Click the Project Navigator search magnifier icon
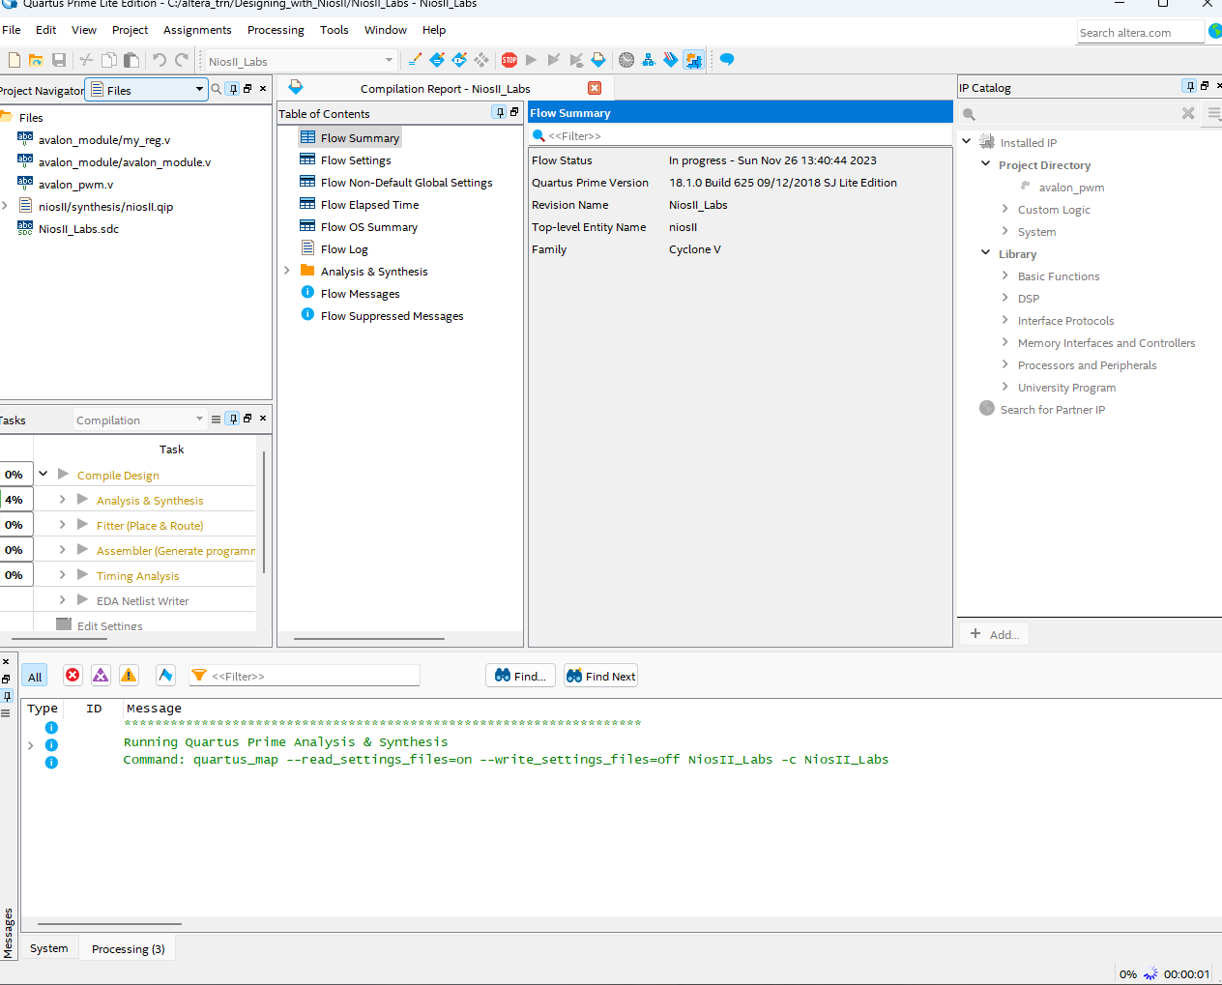The height and width of the screenshot is (985, 1222). 217,89
